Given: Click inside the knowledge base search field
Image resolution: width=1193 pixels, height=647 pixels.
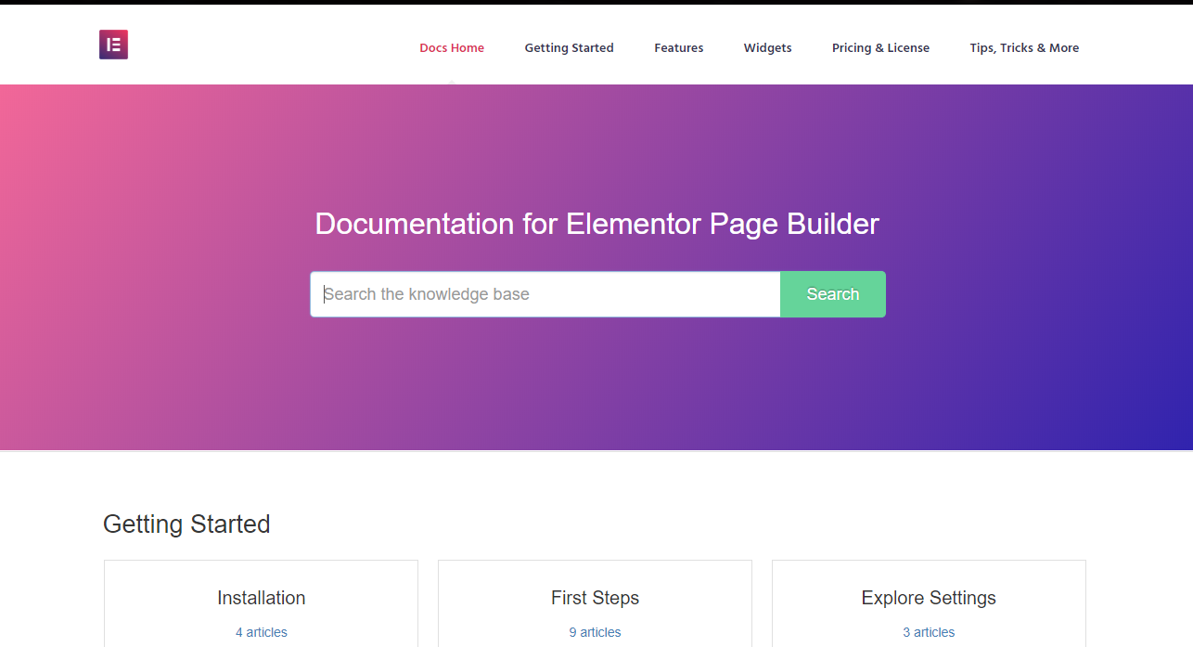Looking at the screenshot, I should pos(545,293).
